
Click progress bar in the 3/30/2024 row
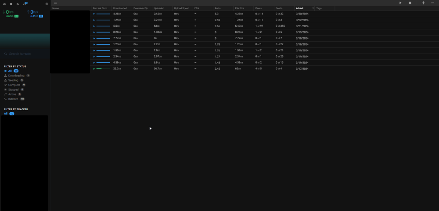tap(103, 14)
